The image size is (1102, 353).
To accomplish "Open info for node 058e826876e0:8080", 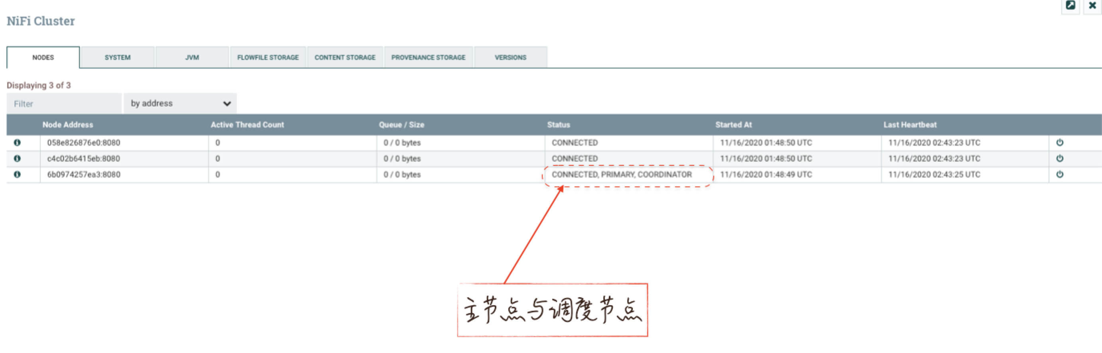I will coord(17,143).
